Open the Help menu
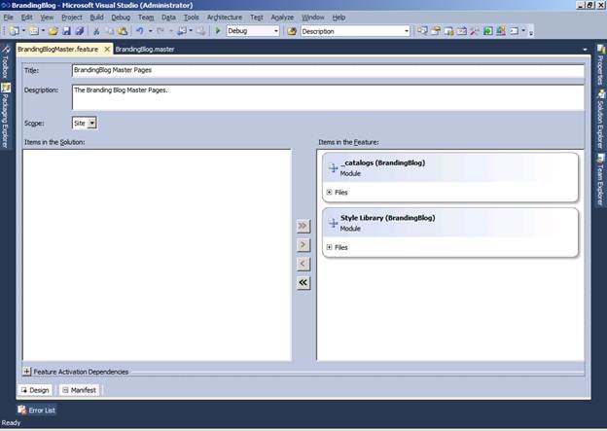 (339, 18)
